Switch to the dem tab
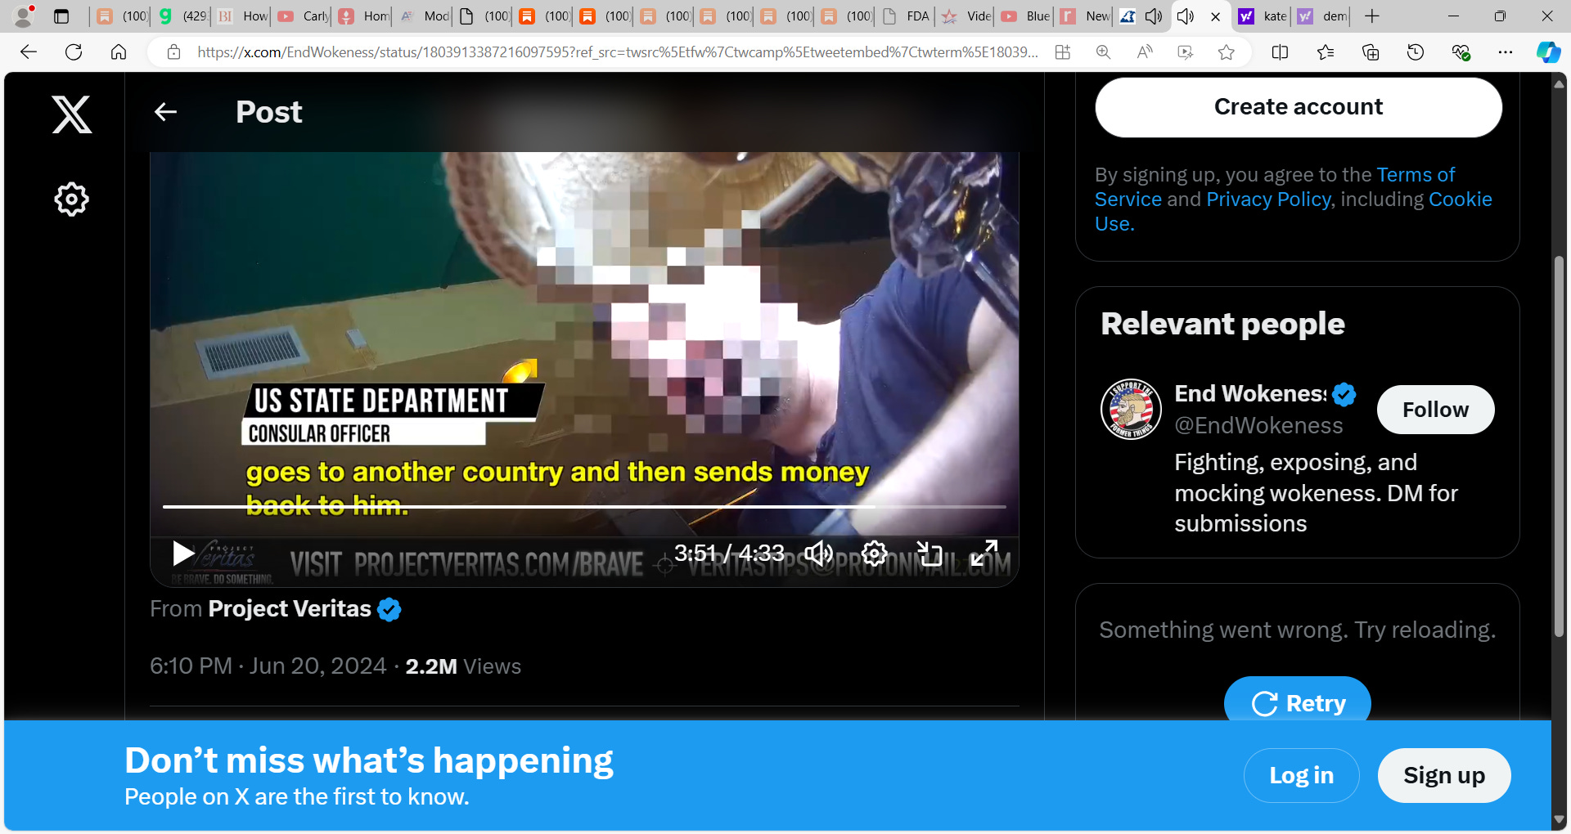Viewport: 1571px width, 834px height. pos(1323,16)
